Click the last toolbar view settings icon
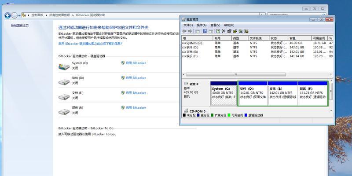352x176 pixels. pyautogui.click(x=246, y=31)
